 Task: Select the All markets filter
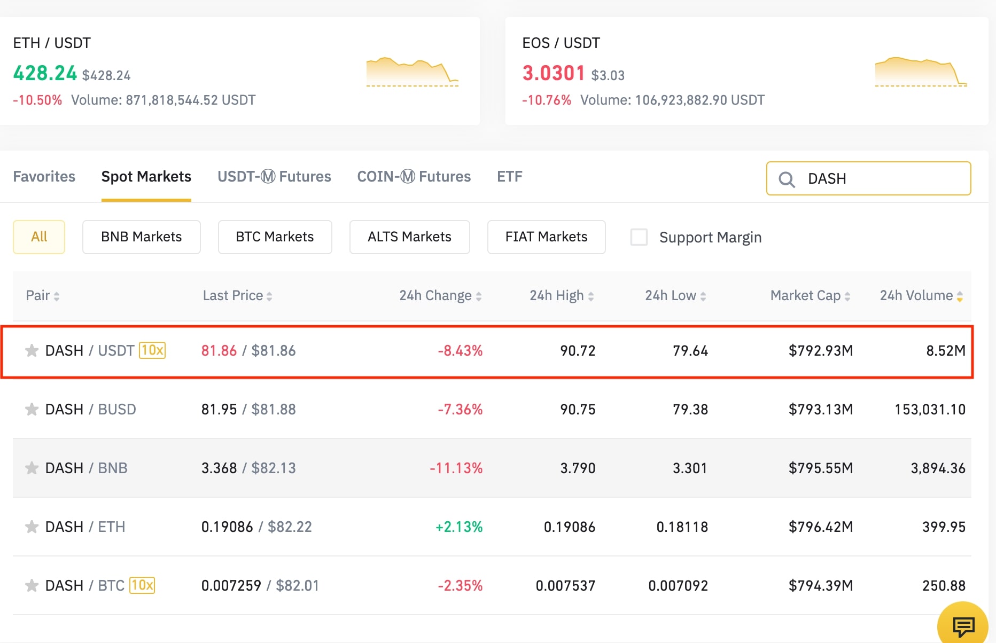click(x=38, y=237)
